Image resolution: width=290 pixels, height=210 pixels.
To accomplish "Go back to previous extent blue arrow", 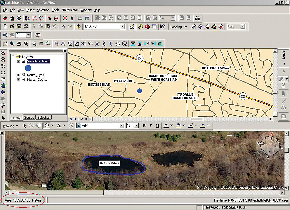I will [3, 92].
